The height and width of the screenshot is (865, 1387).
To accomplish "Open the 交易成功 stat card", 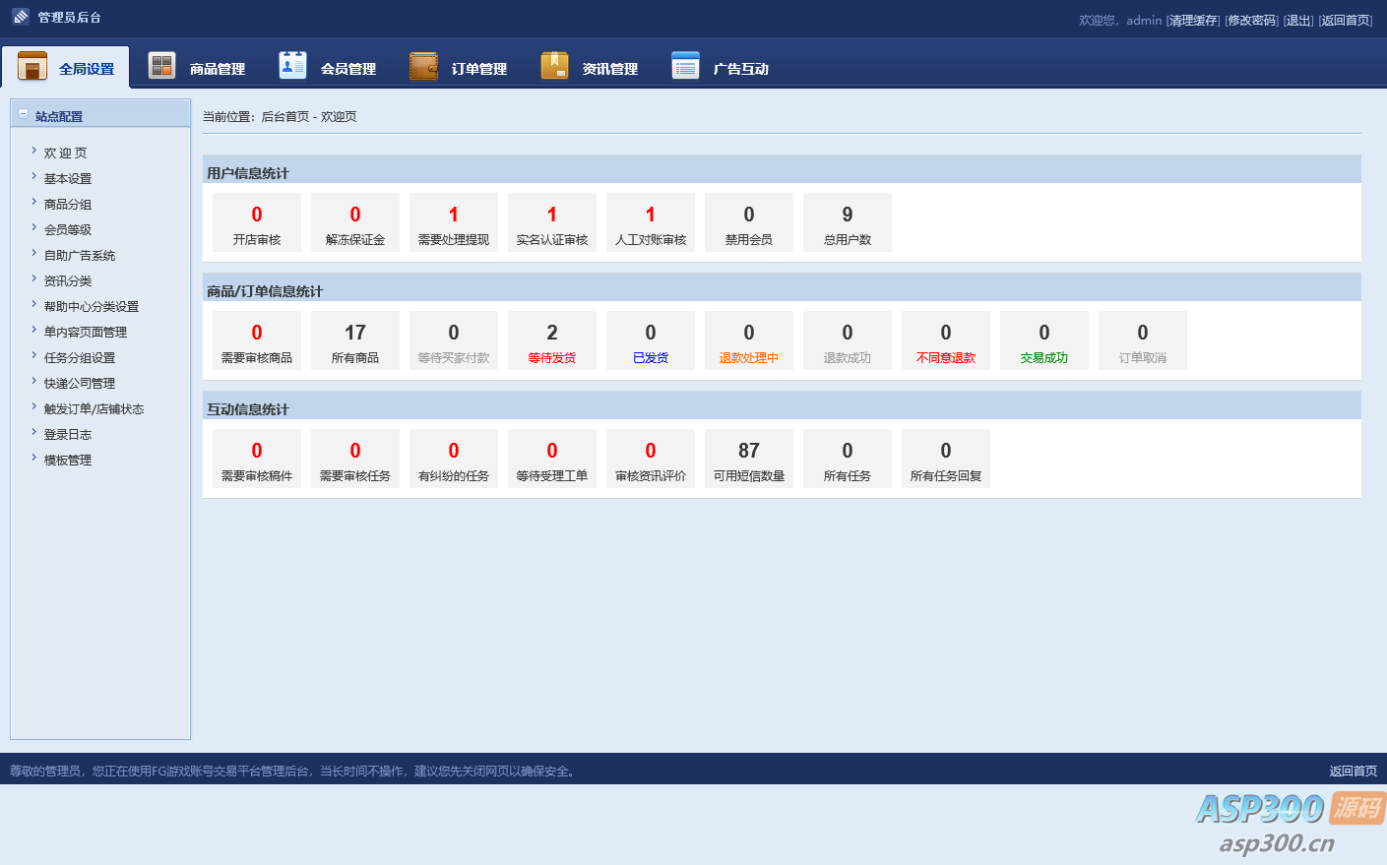I will (x=1044, y=340).
